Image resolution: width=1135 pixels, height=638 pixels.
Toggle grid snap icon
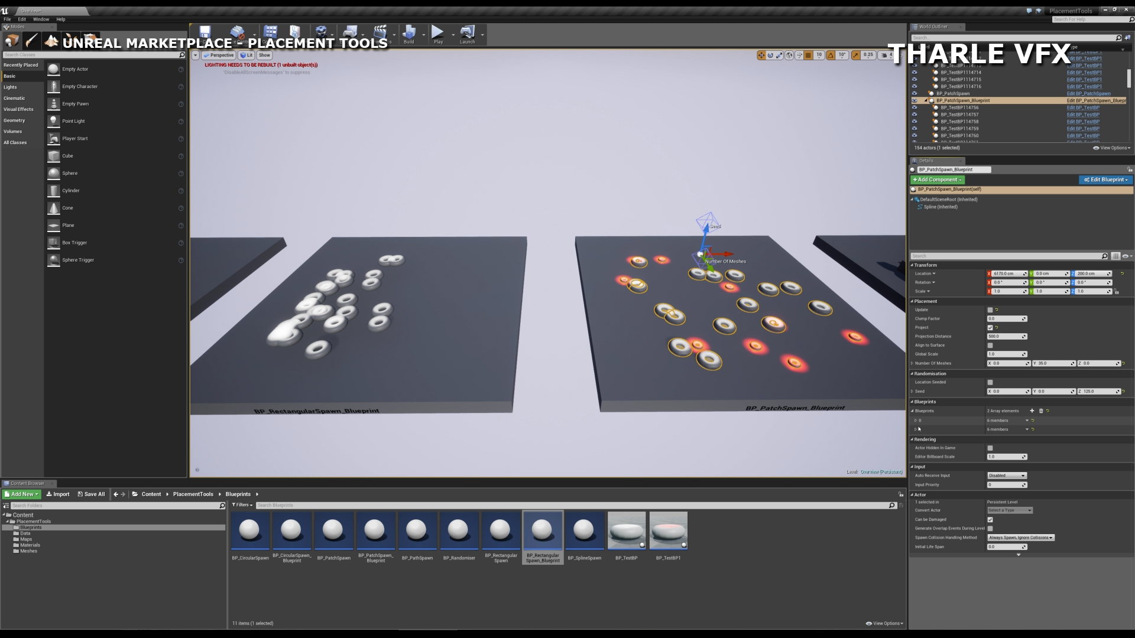808,55
